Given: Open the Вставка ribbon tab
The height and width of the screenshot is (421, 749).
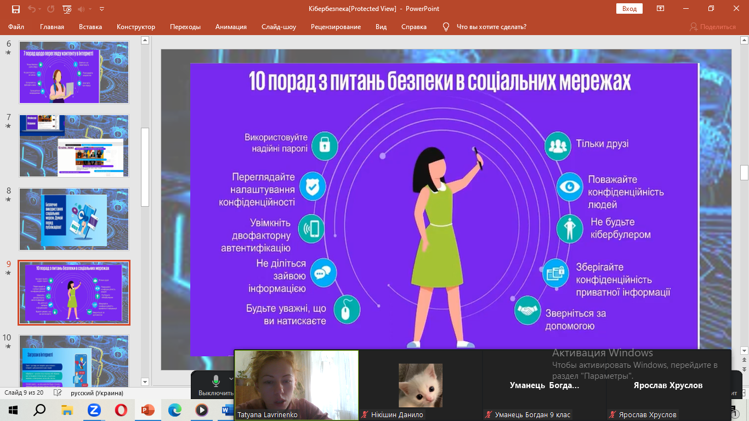Looking at the screenshot, I should [90, 26].
